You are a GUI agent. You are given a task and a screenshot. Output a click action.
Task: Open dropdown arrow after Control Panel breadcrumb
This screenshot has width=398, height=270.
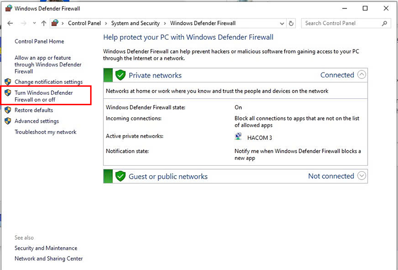[x=106, y=23]
